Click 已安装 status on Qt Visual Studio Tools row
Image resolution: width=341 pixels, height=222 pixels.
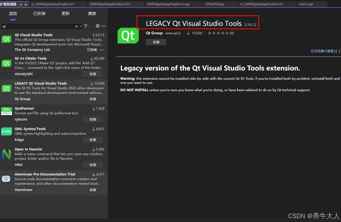92,50
